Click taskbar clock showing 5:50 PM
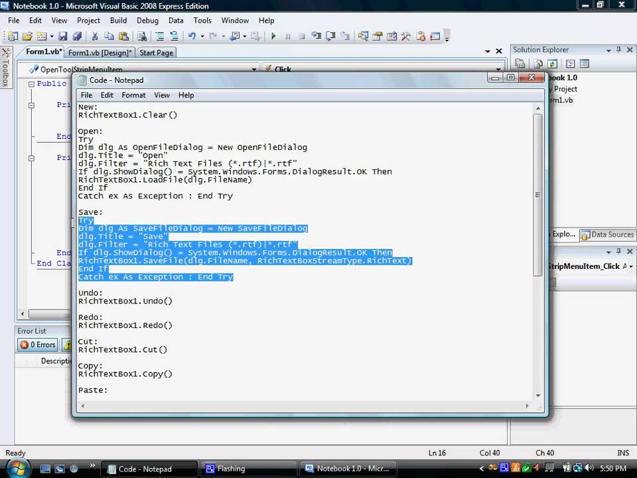This screenshot has width=637, height=478. click(613, 468)
